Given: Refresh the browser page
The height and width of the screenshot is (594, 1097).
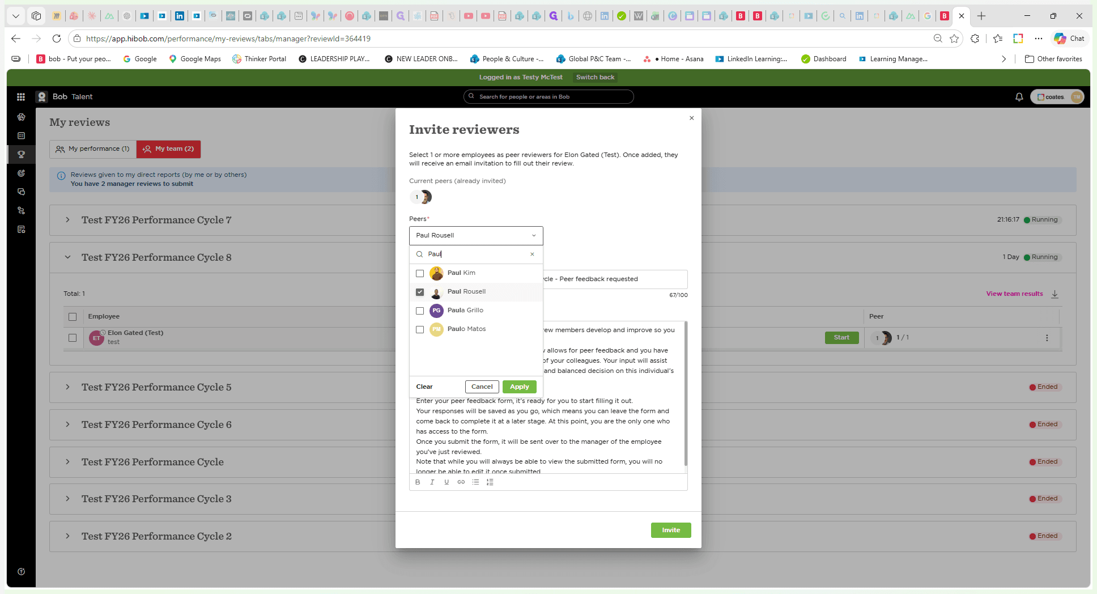Looking at the screenshot, I should pyautogui.click(x=57, y=39).
